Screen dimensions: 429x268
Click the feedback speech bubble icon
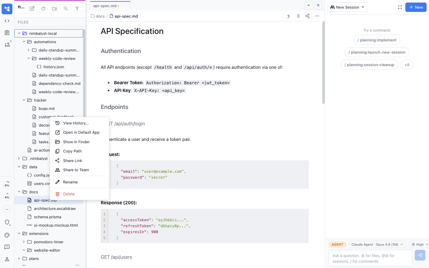pyautogui.click(x=7, y=247)
